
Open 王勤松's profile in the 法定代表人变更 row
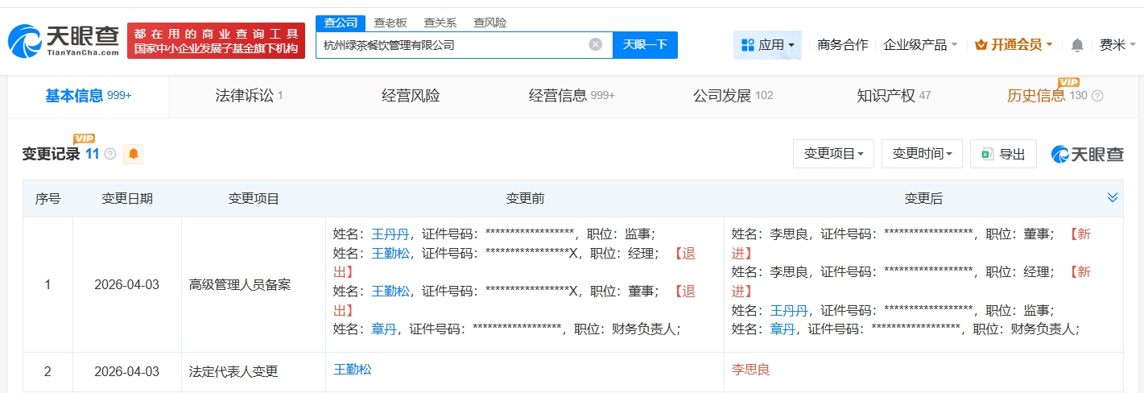pyautogui.click(x=353, y=370)
